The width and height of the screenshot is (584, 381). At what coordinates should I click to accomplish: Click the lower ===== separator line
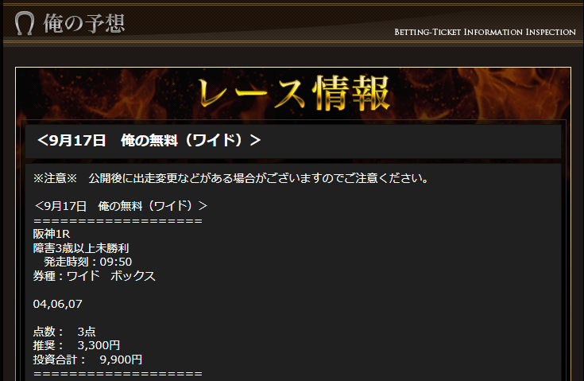point(118,374)
